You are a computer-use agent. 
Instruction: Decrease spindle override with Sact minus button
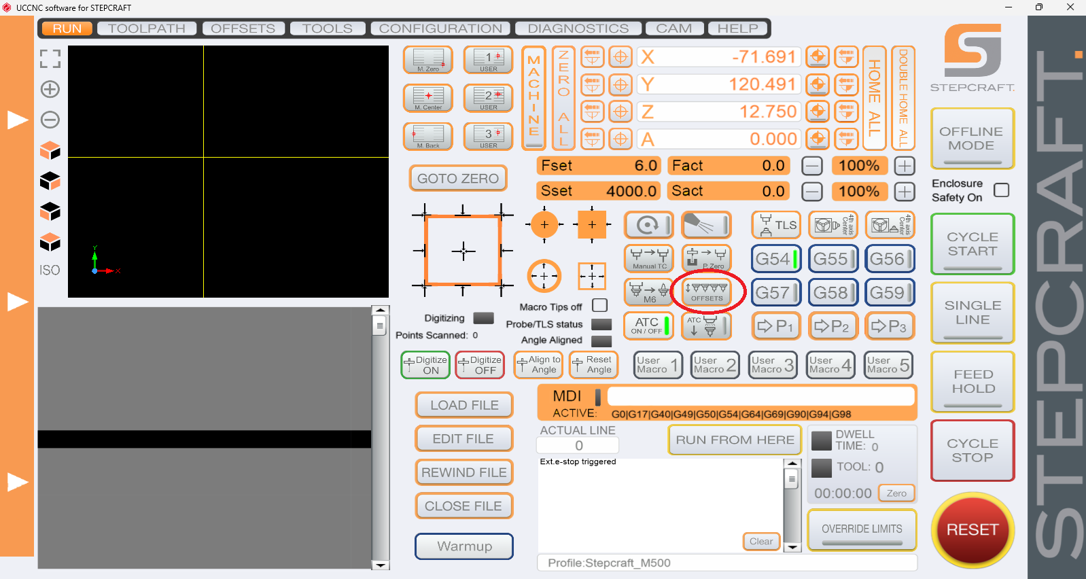812,192
